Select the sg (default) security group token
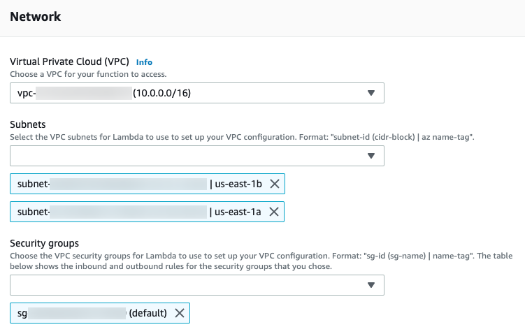The height and width of the screenshot is (327, 525). click(100, 313)
